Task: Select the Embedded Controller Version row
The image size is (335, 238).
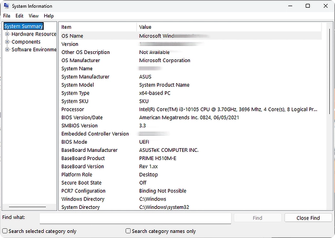Action: [x=191, y=134]
